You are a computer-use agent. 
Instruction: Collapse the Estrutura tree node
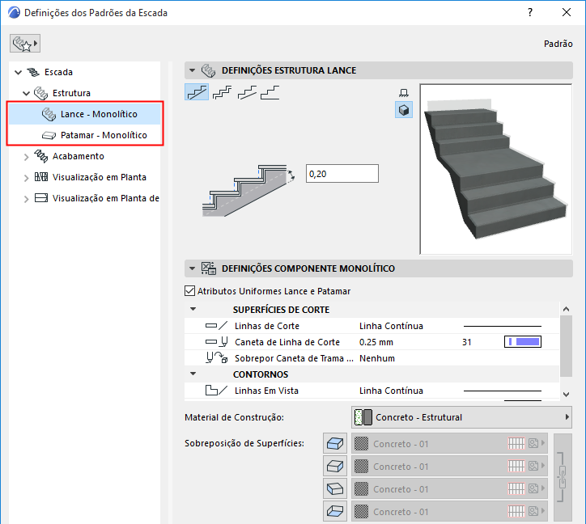pyautogui.click(x=26, y=93)
